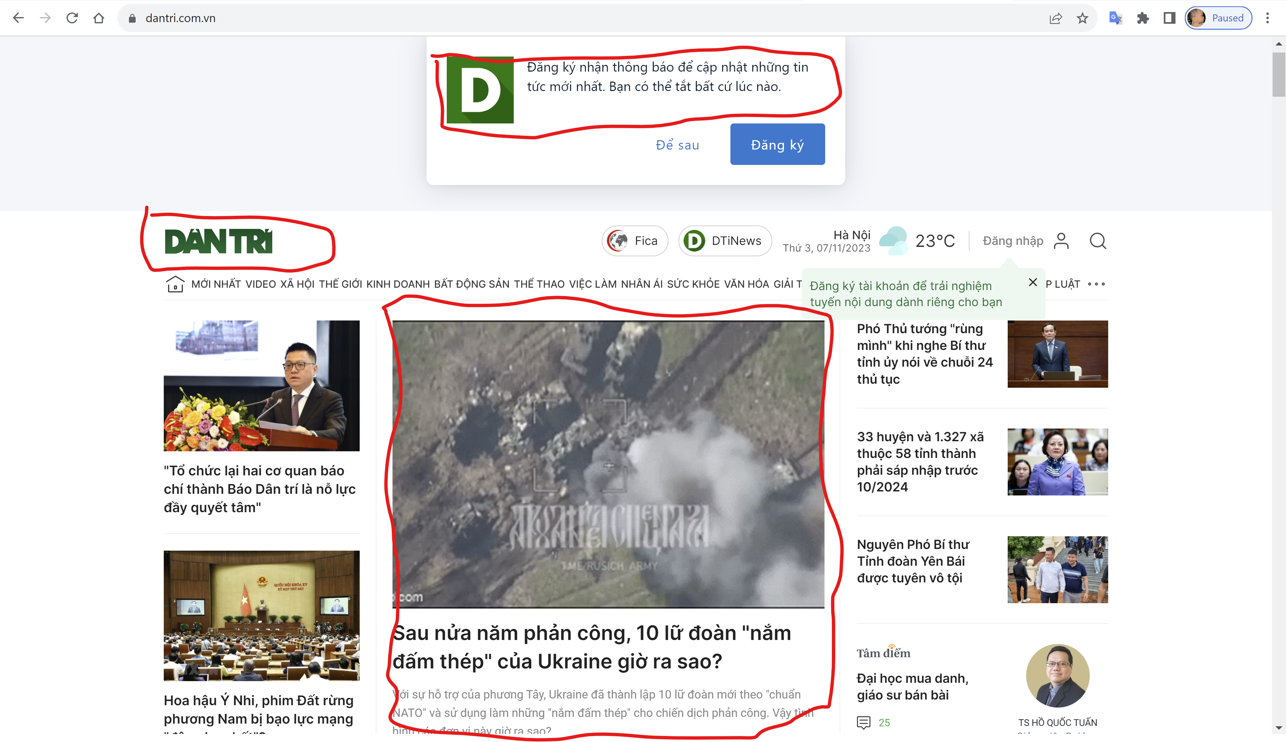Open the Tâm điểm column label
1286x742 pixels.
883,652
